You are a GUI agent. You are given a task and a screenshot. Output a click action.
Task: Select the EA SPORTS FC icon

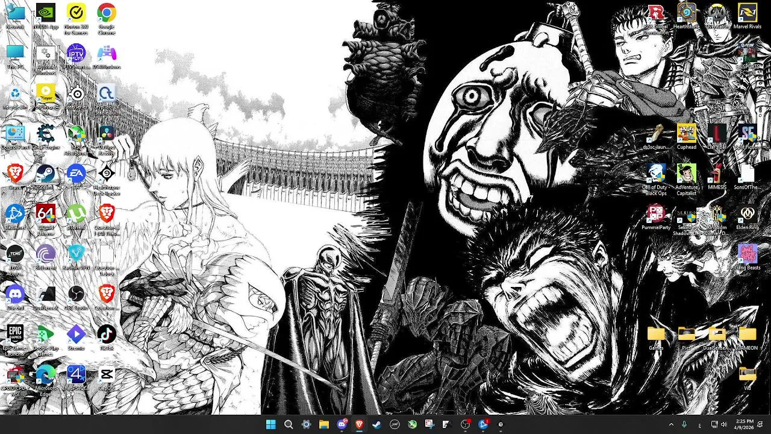coord(748,59)
